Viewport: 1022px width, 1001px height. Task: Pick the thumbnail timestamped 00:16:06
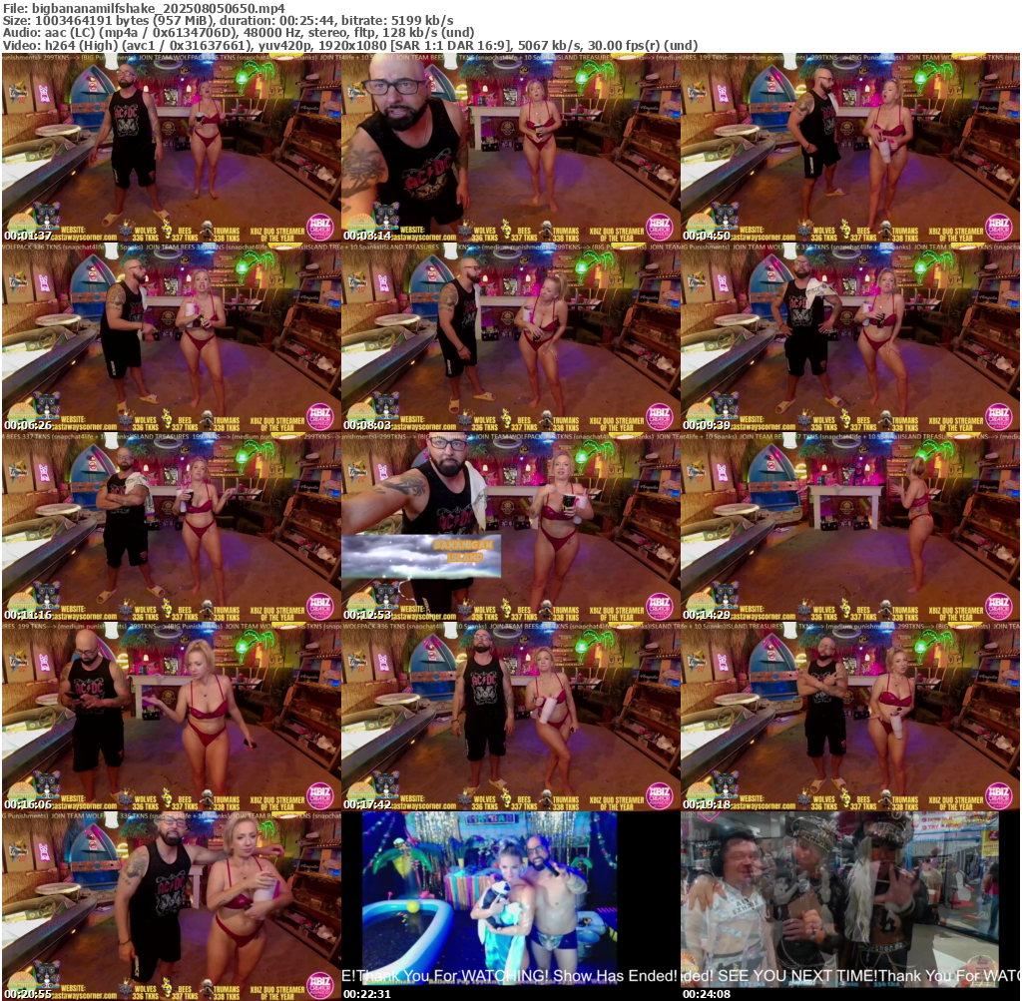click(171, 717)
